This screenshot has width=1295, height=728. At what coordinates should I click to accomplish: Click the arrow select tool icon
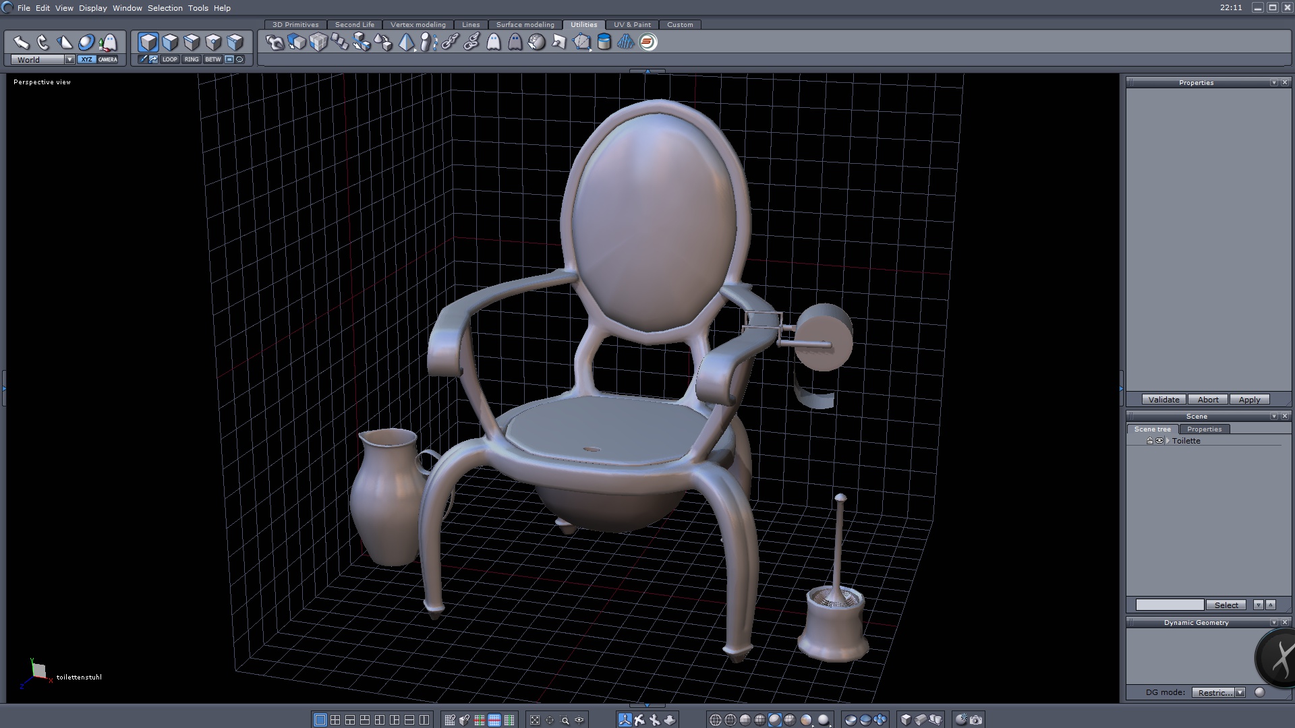tap(21, 42)
